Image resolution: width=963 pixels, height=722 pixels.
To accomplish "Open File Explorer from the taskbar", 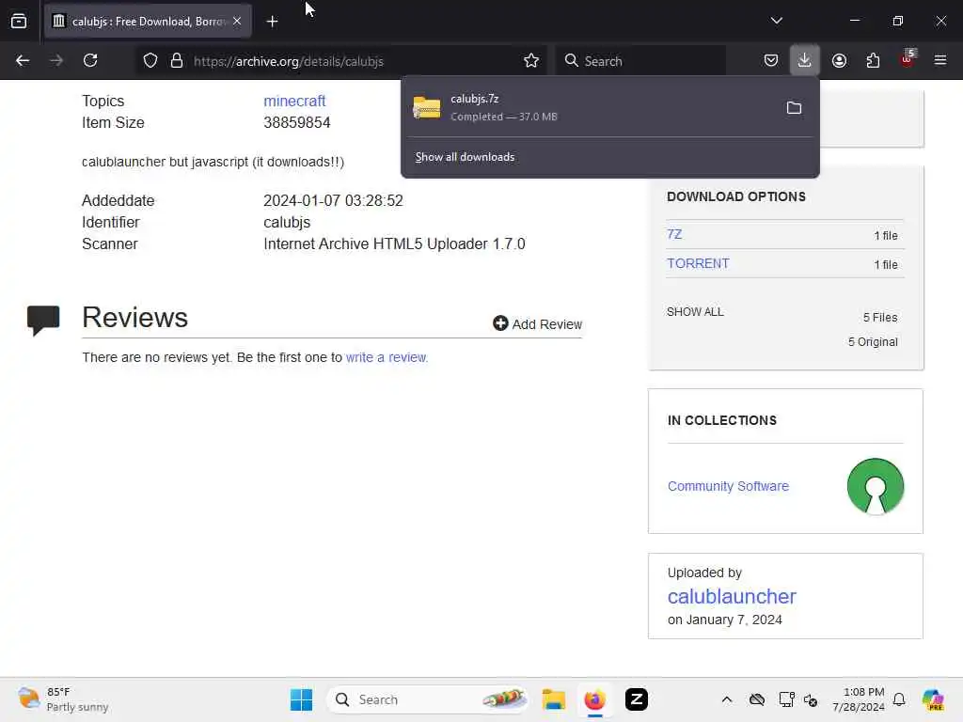I will (553, 699).
